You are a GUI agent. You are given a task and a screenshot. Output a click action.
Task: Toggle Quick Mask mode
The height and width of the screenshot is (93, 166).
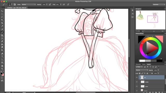click(x=2, y=78)
